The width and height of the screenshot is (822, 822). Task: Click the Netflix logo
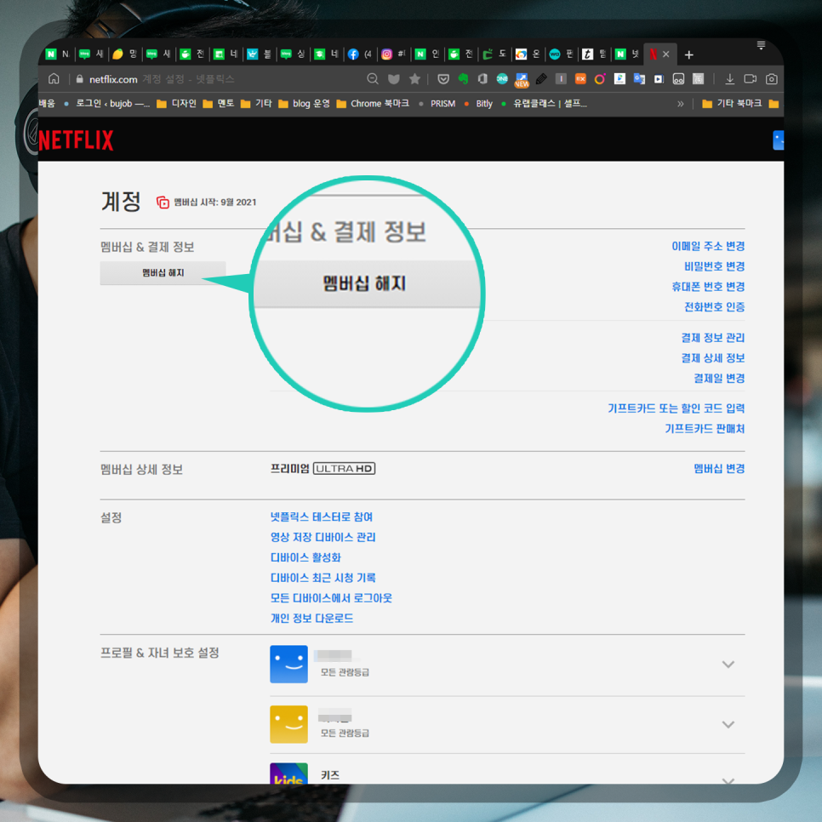(x=76, y=140)
